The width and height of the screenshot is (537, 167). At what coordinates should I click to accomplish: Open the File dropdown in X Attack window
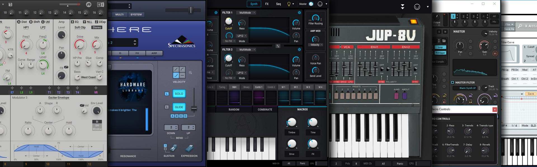pos(509,24)
